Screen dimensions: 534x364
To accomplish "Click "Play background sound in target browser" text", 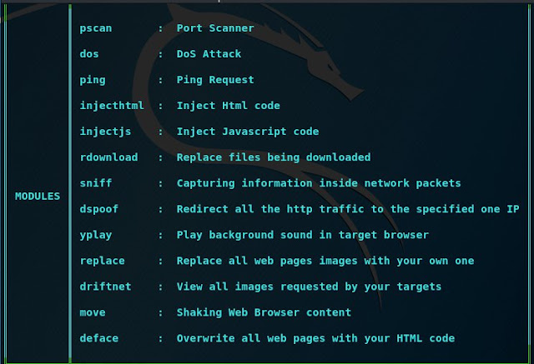I will point(303,235).
